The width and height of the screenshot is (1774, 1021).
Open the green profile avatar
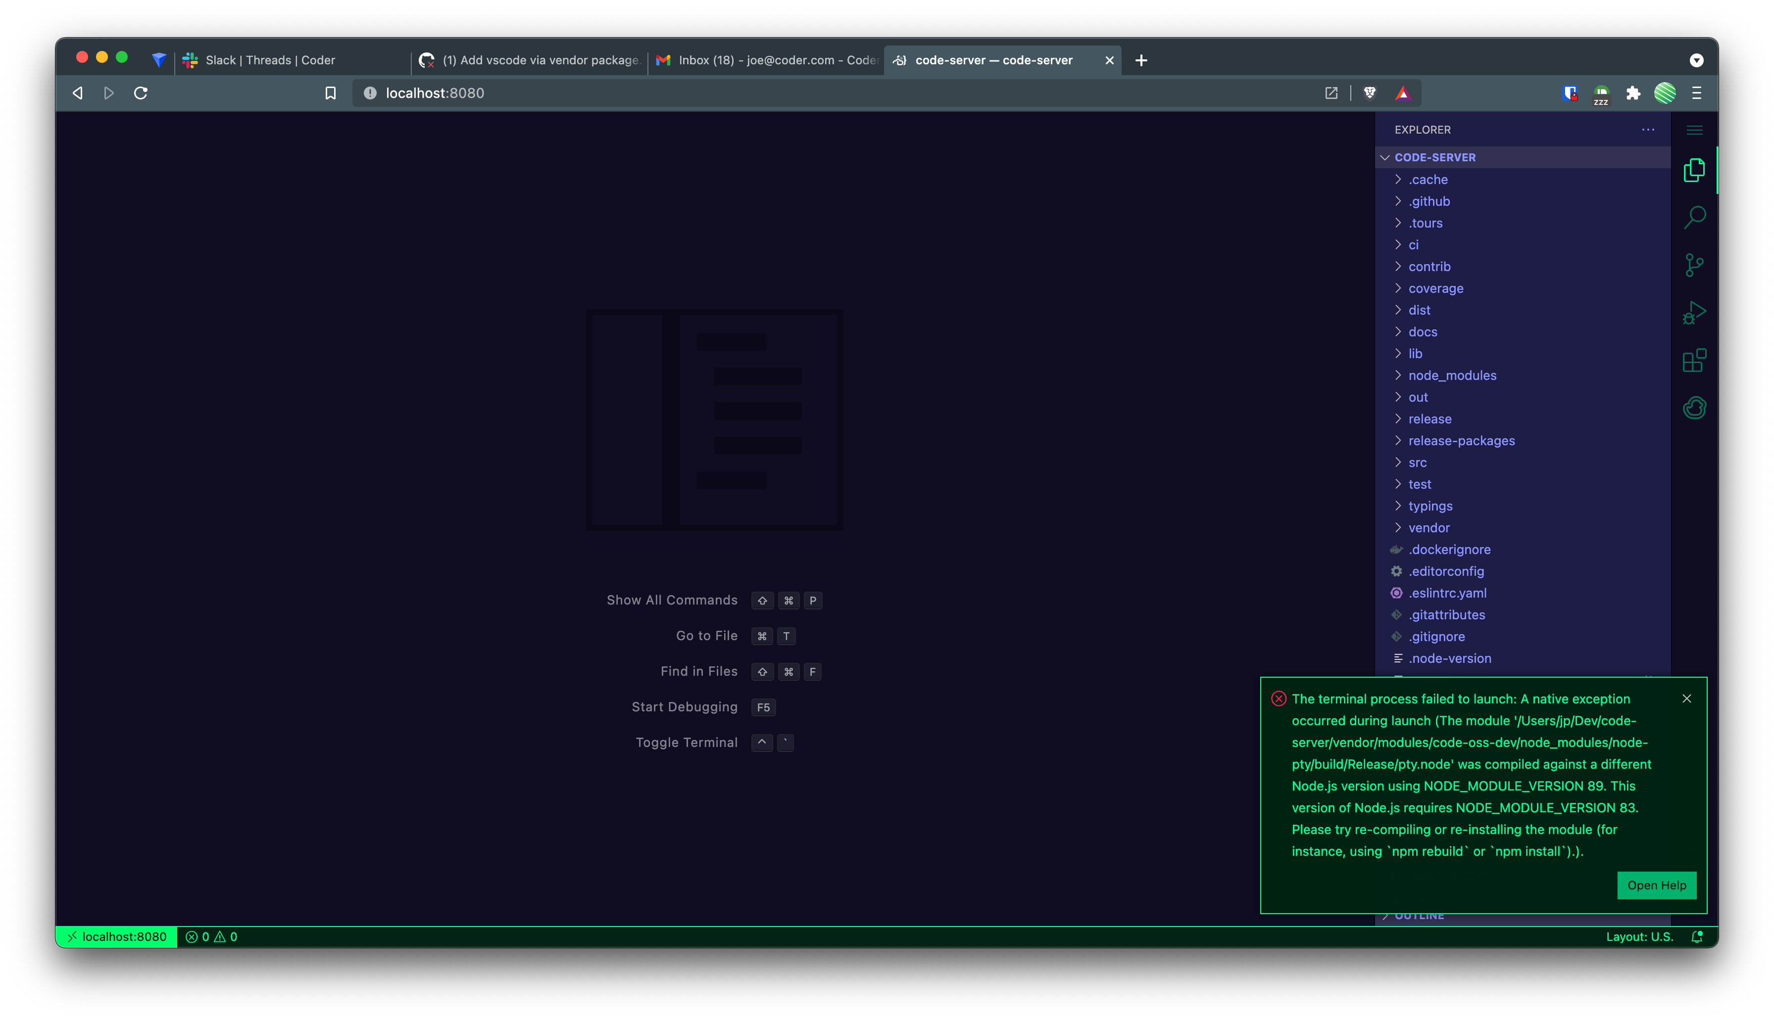1665,93
